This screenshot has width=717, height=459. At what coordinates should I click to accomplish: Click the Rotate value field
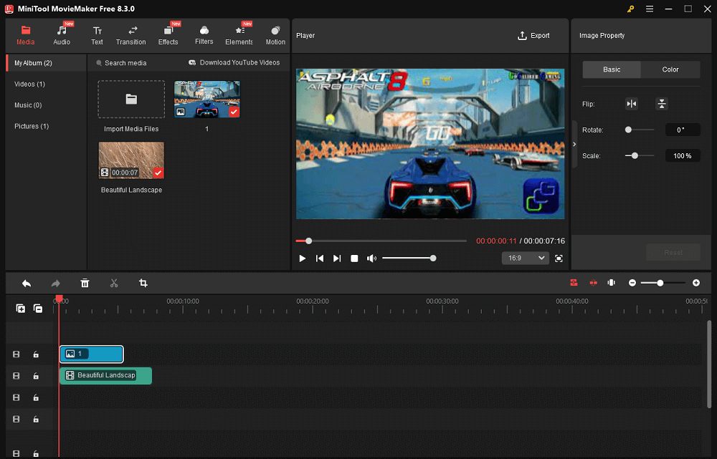683,130
